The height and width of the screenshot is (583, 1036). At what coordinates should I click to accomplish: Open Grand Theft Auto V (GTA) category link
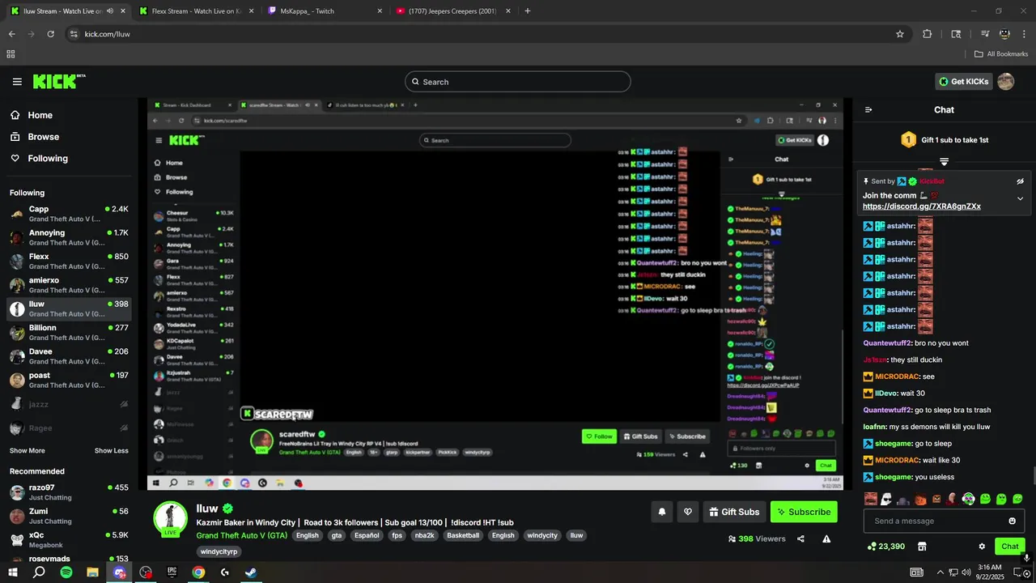[242, 535]
